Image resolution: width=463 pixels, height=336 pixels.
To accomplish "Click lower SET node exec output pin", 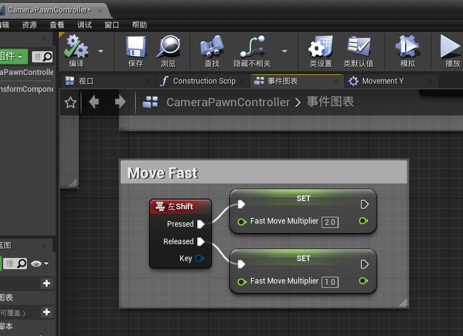I will 364,264.
